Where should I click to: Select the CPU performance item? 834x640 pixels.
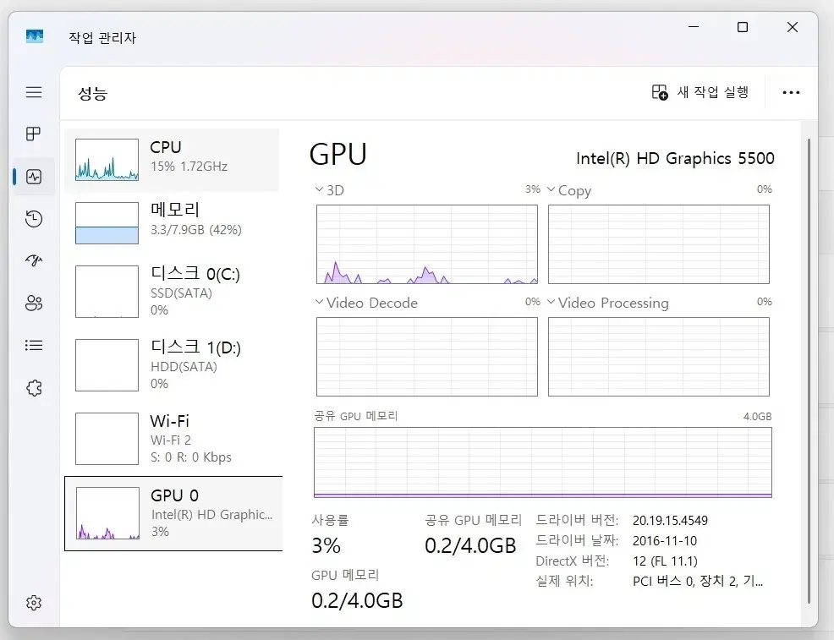pos(172,160)
